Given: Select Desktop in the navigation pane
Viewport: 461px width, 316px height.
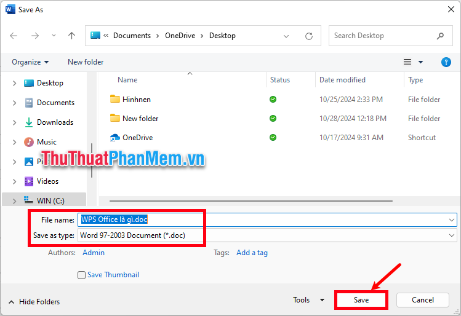Looking at the screenshot, I should pyautogui.click(x=50, y=83).
